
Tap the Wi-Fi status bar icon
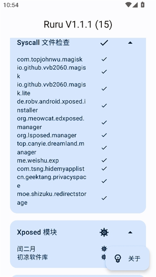point(128,5)
